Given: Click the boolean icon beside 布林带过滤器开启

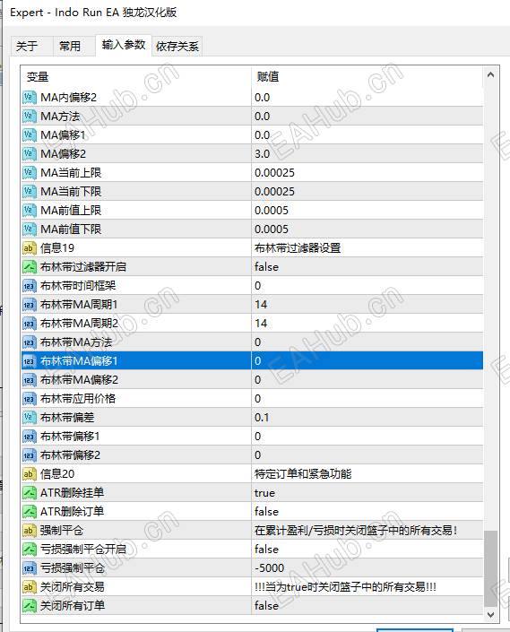Looking at the screenshot, I should [x=29, y=267].
